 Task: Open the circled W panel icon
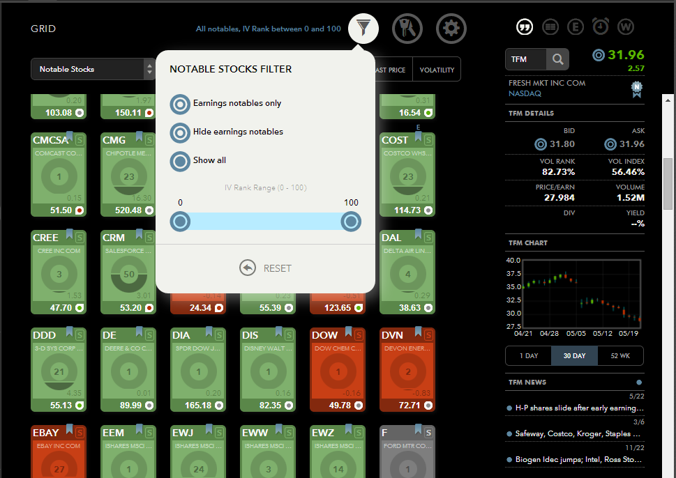point(626,27)
